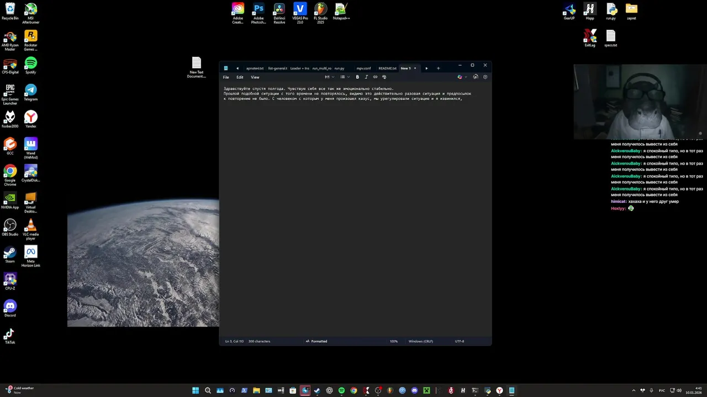
Task: Select the TikTok desktop icon
Action: click(x=10, y=336)
